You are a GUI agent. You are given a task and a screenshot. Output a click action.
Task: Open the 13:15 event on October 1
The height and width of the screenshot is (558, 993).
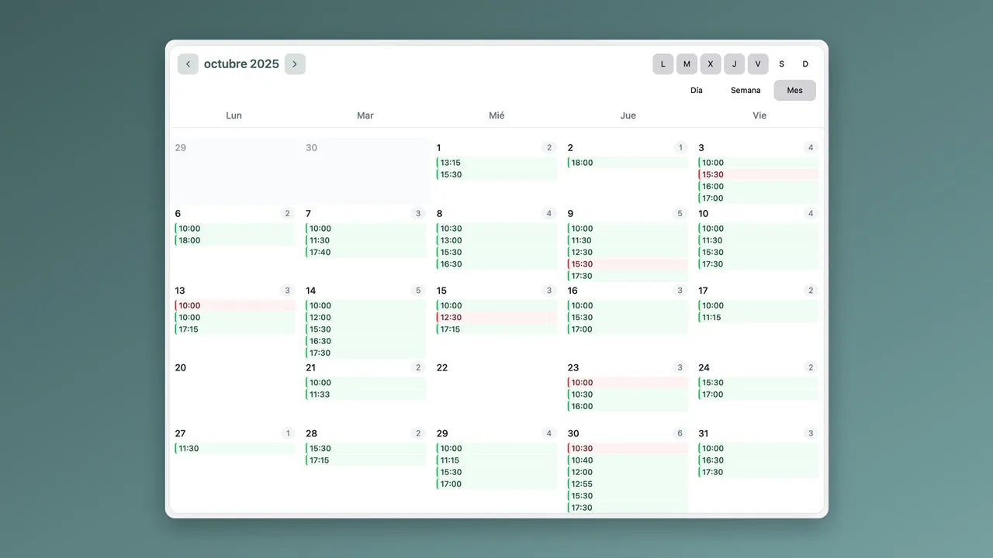(496, 163)
